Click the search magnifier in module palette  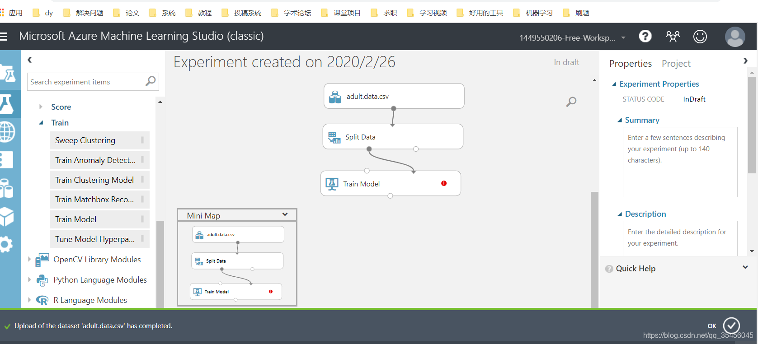tap(151, 81)
